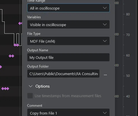Image resolution: width=138 pixels, height=116 pixels.
Task: Select the purple diamond marker pair near level 60
Action: coord(11,56)
